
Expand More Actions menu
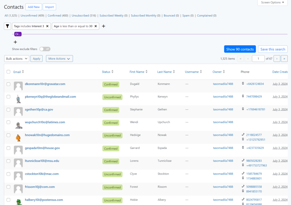tap(59, 59)
